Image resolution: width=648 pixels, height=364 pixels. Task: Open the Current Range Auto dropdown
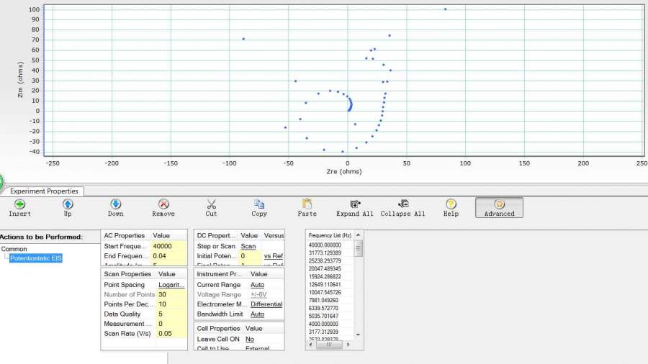coord(257,285)
